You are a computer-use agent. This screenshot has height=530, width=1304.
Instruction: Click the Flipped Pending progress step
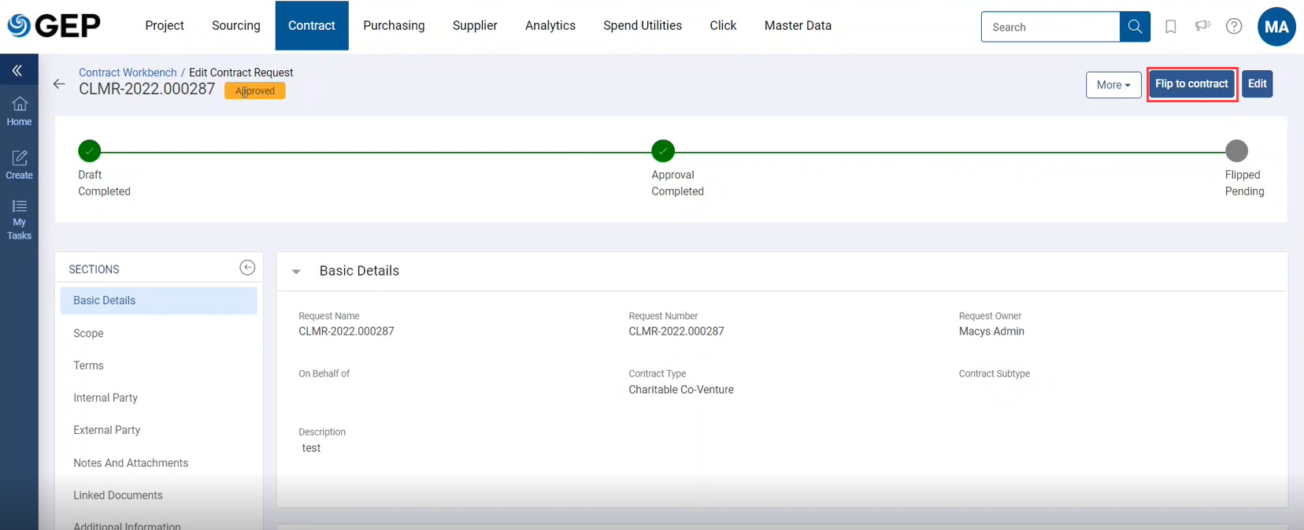click(1236, 150)
